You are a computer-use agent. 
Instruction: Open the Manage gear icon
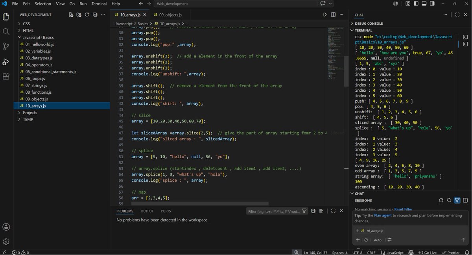[x=6, y=242]
